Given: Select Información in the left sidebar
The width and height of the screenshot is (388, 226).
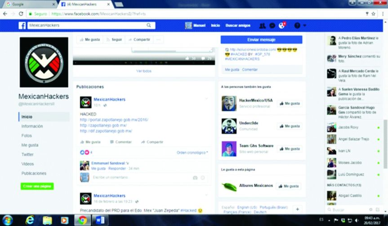Looking at the screenshot, I should point(32,126).
